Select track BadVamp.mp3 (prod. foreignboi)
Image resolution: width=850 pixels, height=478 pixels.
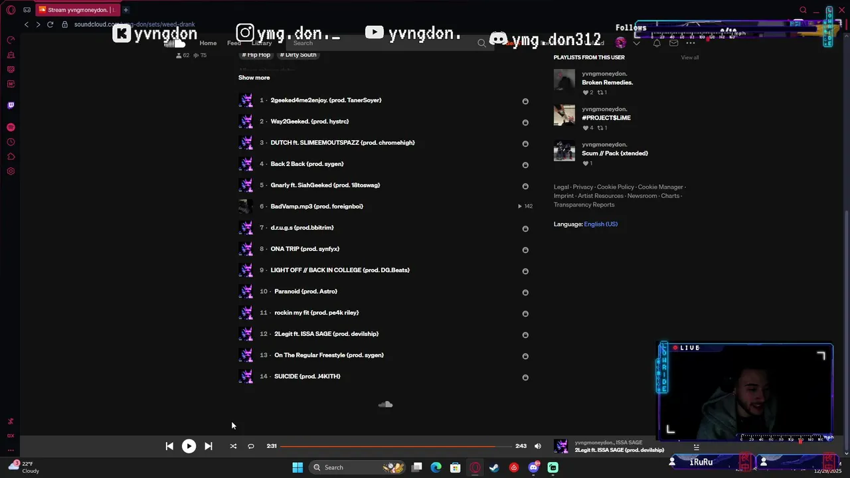tap(317, 206)
